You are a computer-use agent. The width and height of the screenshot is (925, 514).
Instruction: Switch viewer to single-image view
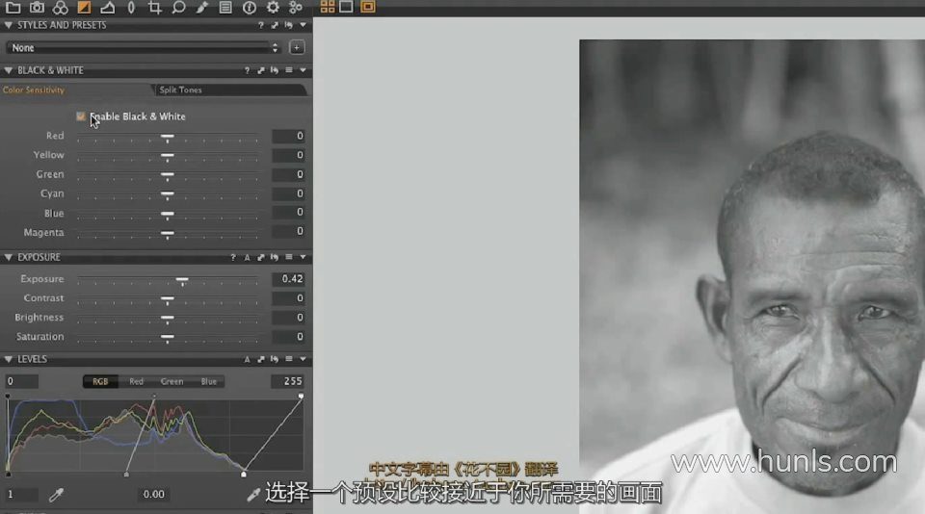346,7
